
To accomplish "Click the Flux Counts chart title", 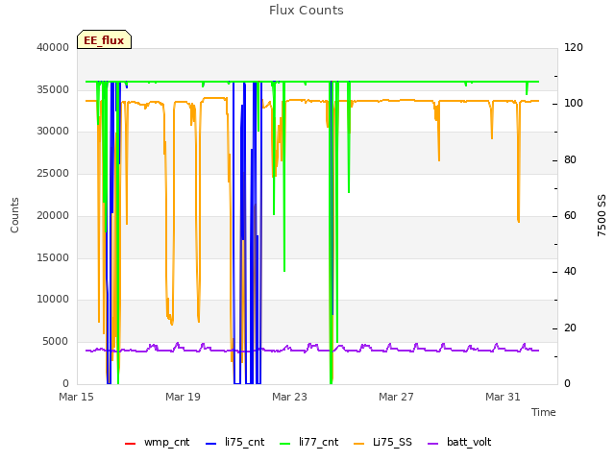I will [x=307, y=11].
